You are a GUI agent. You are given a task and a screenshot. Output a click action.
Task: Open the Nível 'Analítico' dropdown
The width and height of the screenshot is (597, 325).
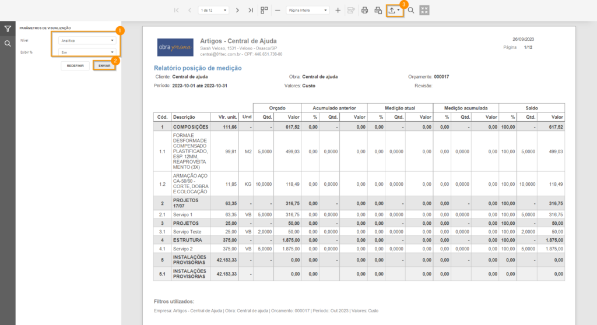point(87,40)
